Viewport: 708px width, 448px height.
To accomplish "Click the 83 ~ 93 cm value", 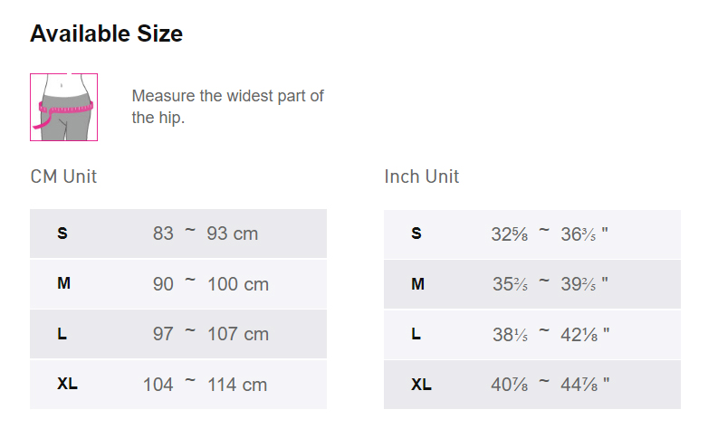I will [x=206, y=234].
